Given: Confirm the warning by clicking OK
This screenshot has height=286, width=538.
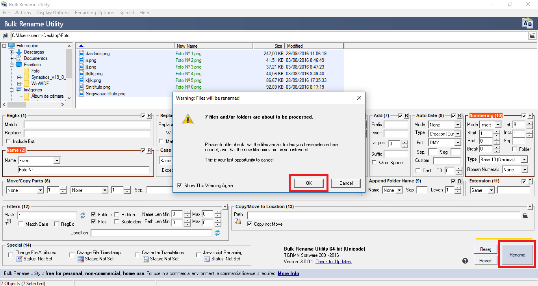Looking at the screenshot, I should click(x=309, y=183).
